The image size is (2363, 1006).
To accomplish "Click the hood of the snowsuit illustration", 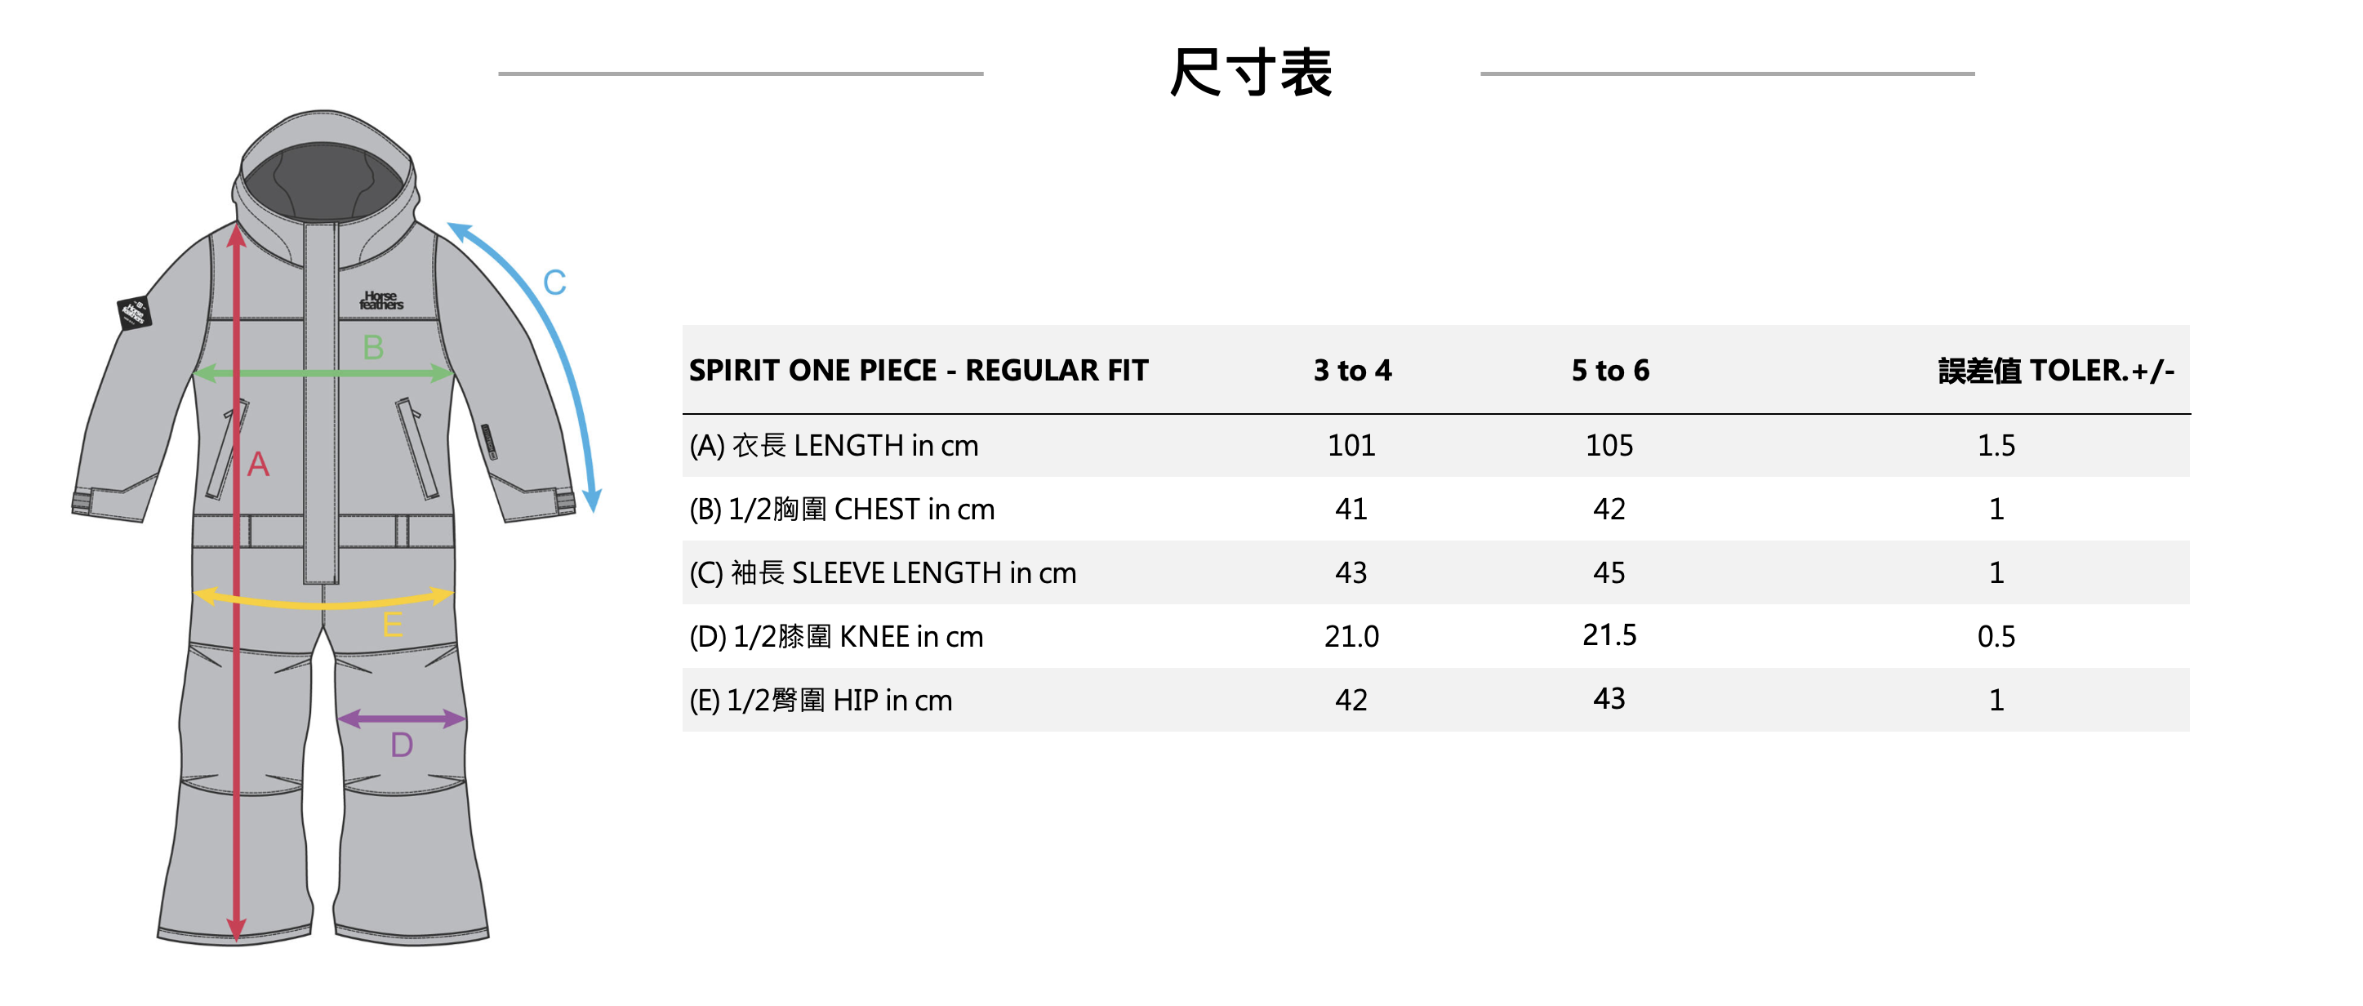I will pos(324,165).
